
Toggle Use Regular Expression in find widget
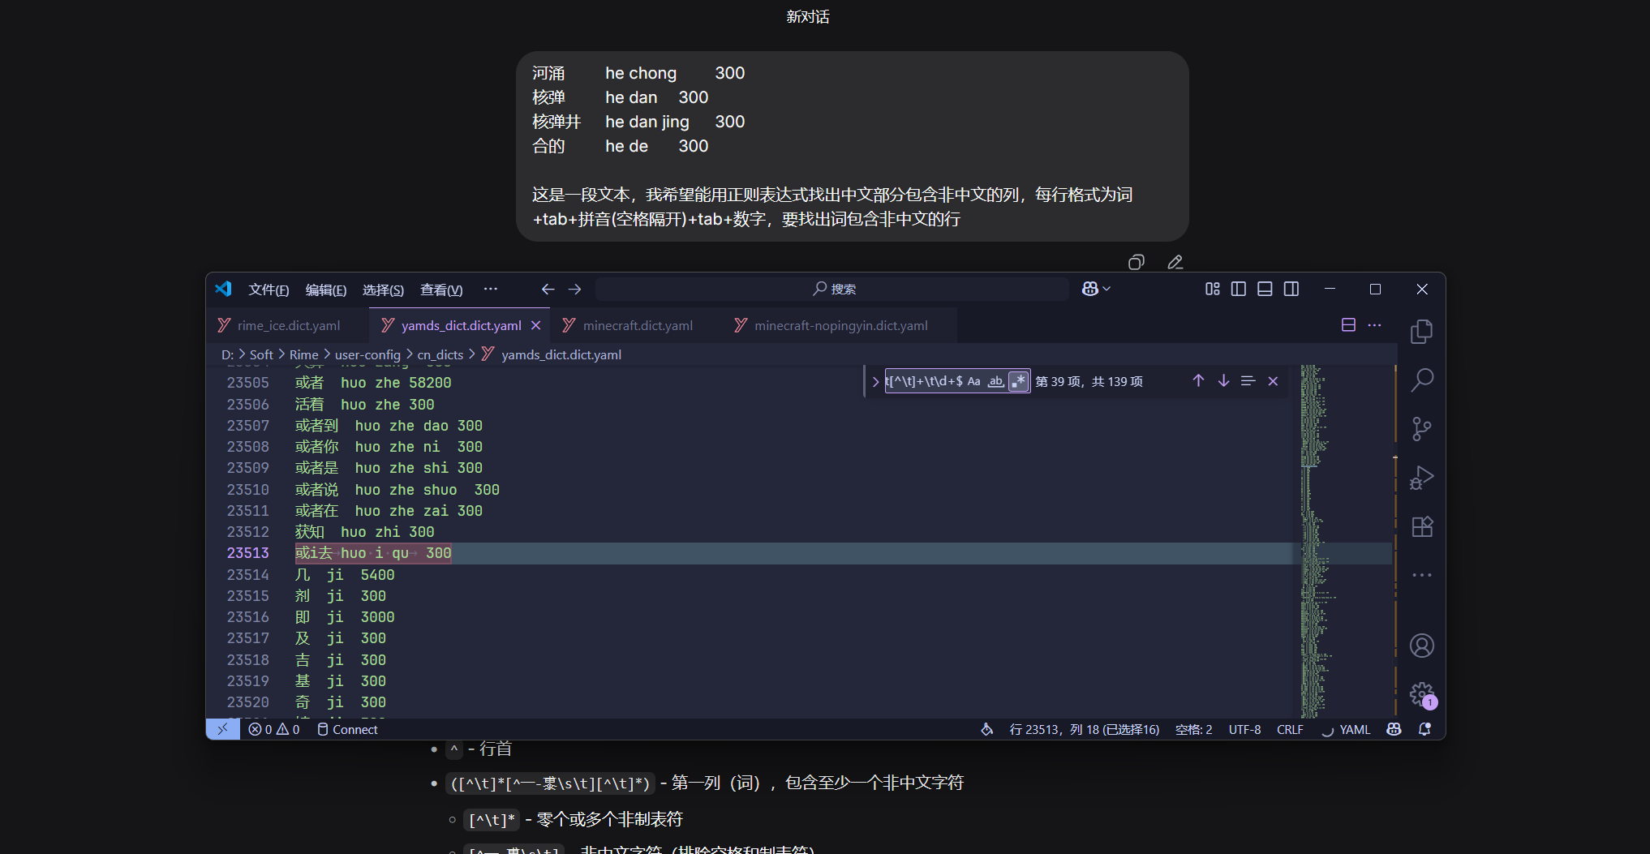(x=1018, y=381)
